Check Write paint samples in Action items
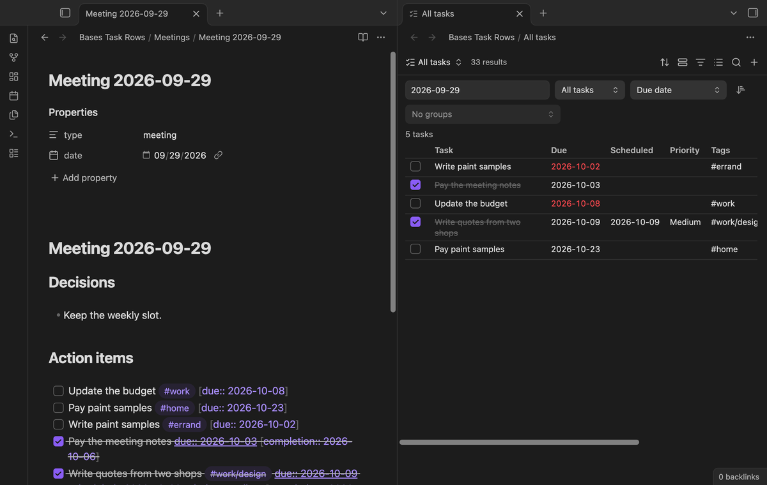The height and width of the screenshot is (485, 767). 58,424
